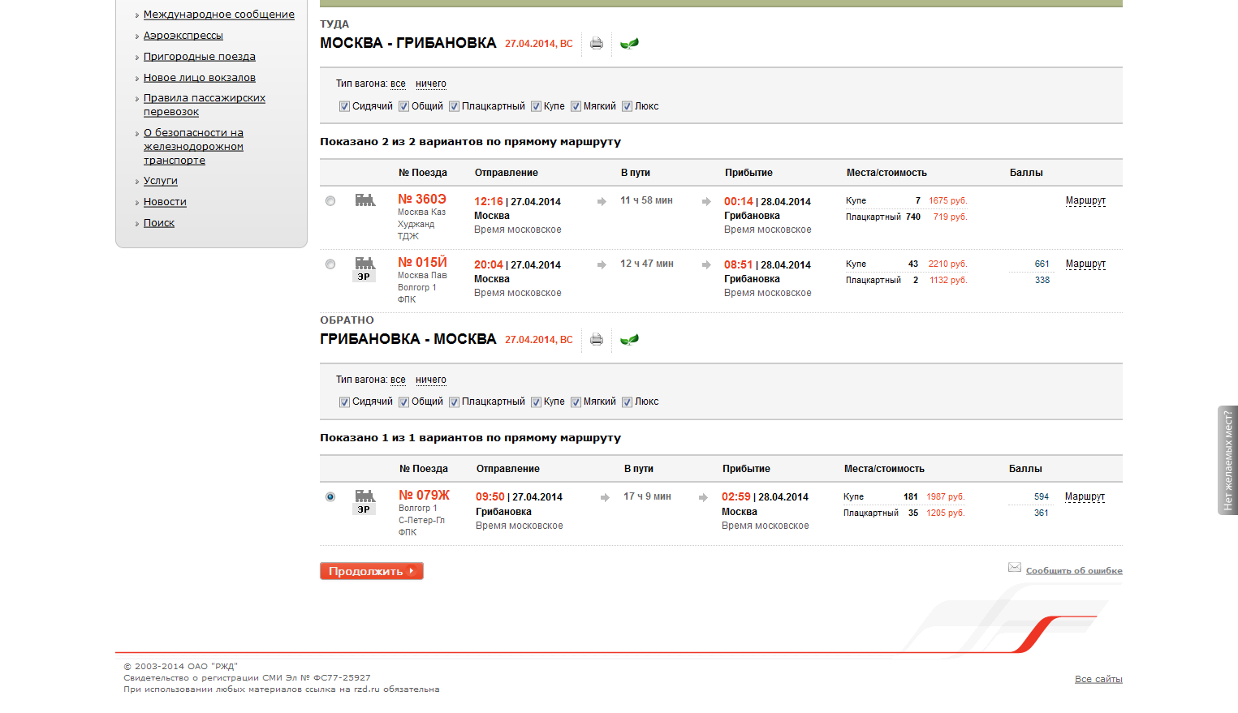Open Аэроэкспрессы sidebar menu item
The height and width of the screenshot is (713, 1238).
(x=183, y=36)
